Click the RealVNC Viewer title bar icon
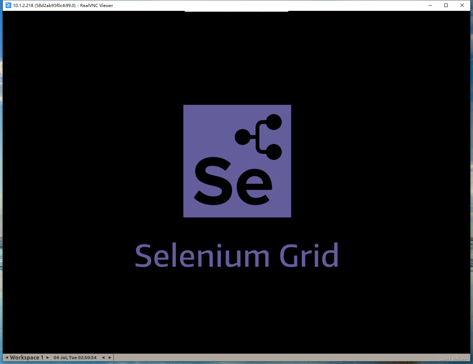The image size is (473, 364). [x=8, y=5]
